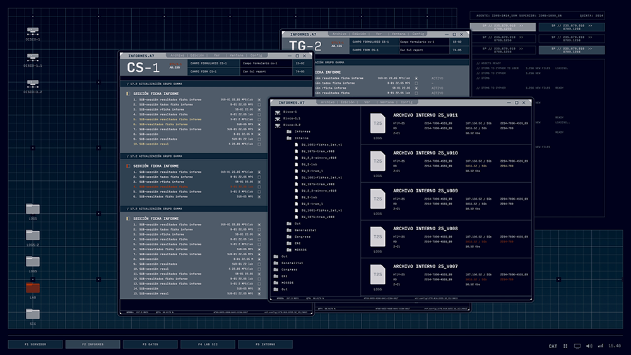The image size is (631, 355).
Task: Select the T25 file icon for 25_V008
Action: pos(377,237)
